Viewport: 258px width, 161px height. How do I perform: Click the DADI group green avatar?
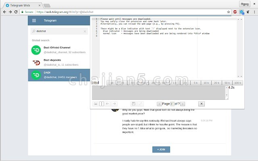36,75
